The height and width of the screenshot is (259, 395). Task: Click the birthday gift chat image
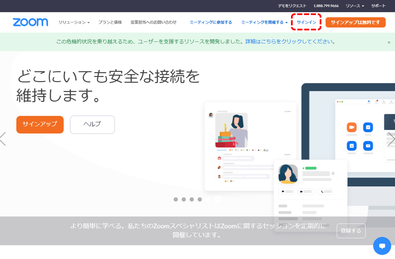click(x=231, y=130)
